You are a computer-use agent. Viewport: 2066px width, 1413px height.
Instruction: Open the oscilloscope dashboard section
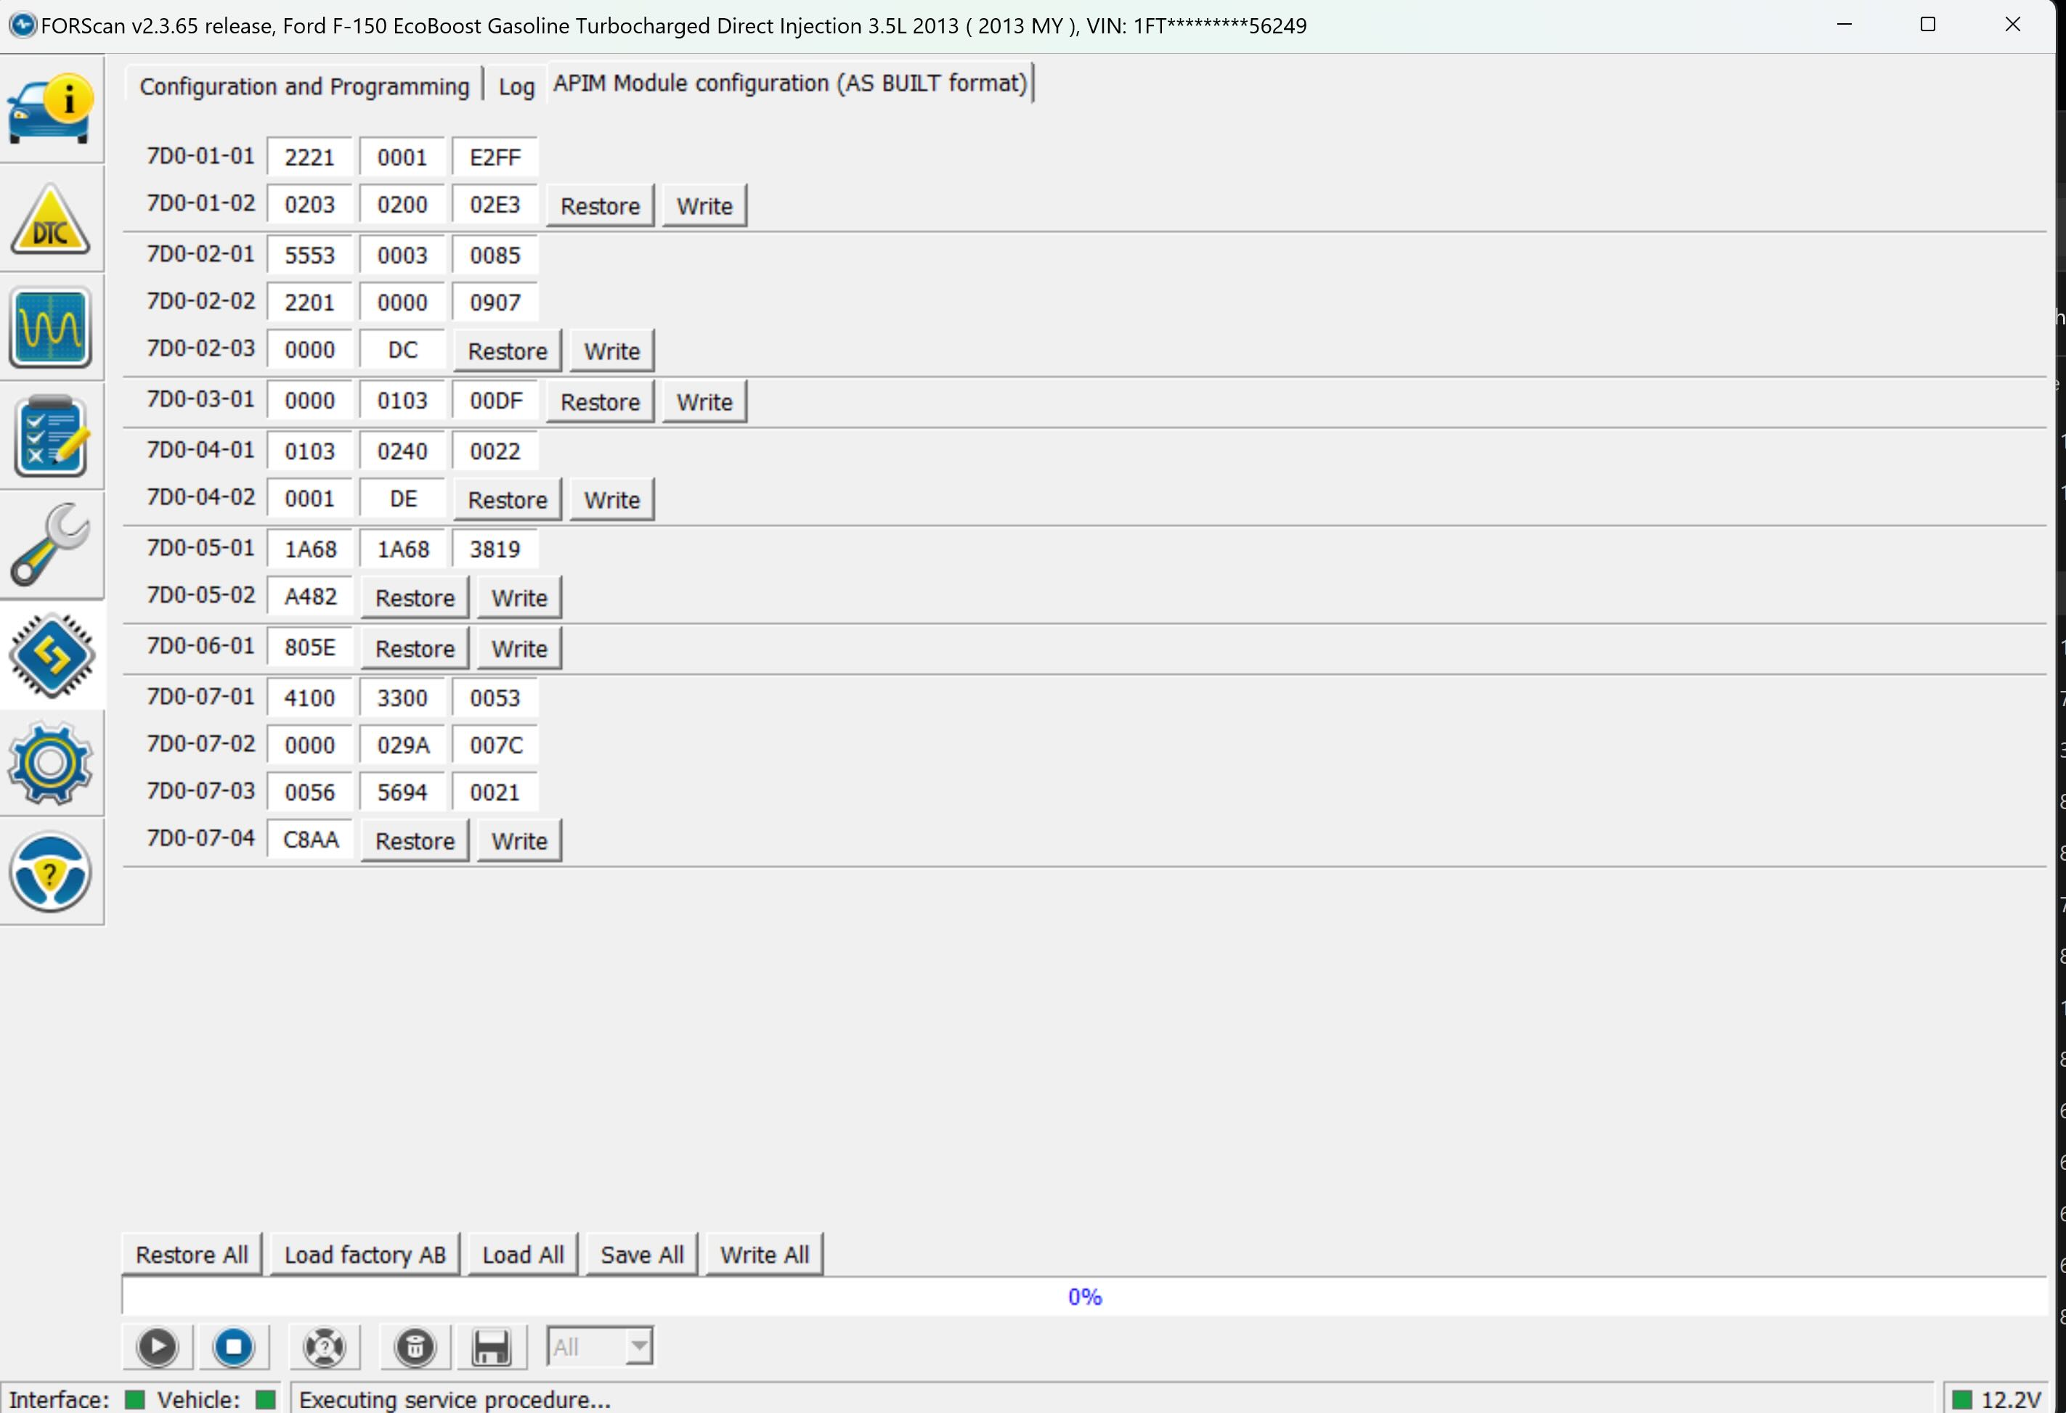pyautogui.click(x=51, y=328)
